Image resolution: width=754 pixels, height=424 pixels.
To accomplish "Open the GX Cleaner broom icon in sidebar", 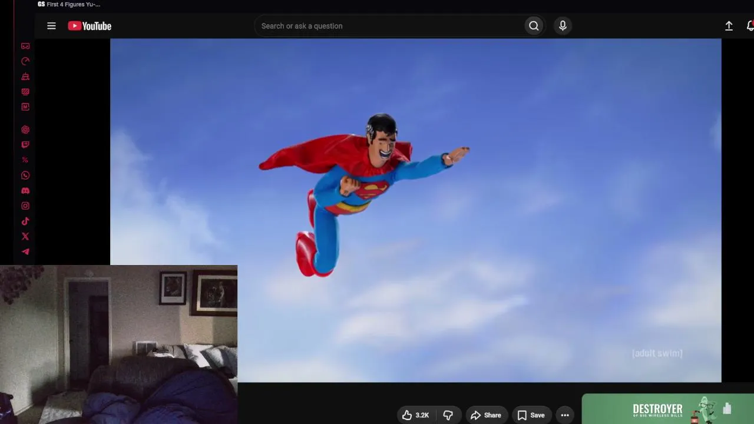I will click(25, 77).
